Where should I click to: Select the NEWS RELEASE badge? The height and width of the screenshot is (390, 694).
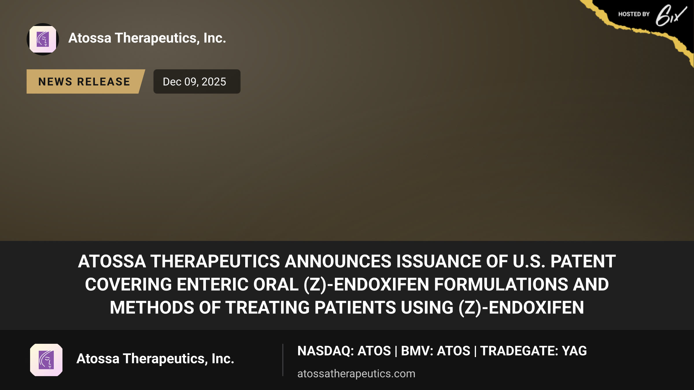86,81
